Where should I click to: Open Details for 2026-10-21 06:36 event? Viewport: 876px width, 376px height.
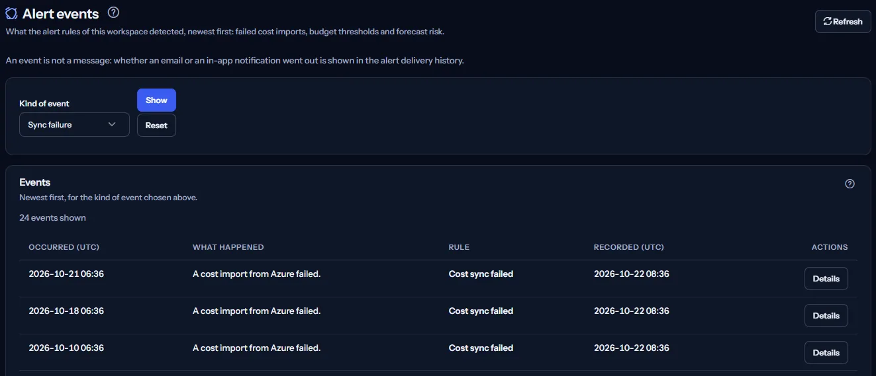point(826,278)
